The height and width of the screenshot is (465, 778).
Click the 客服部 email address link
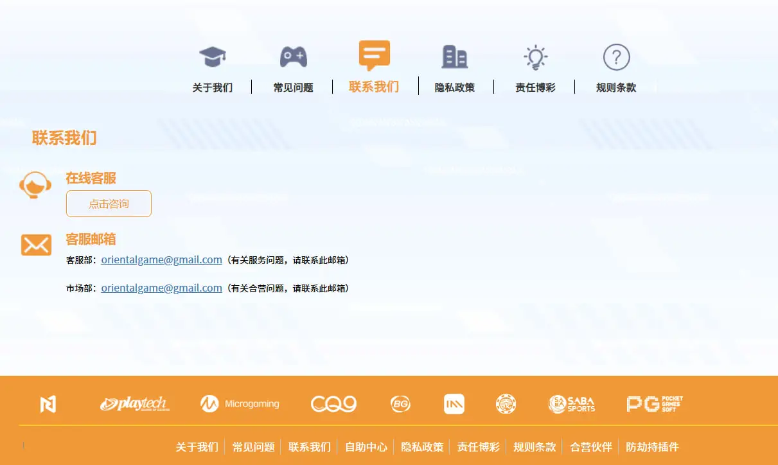click(x=161, y=260)
